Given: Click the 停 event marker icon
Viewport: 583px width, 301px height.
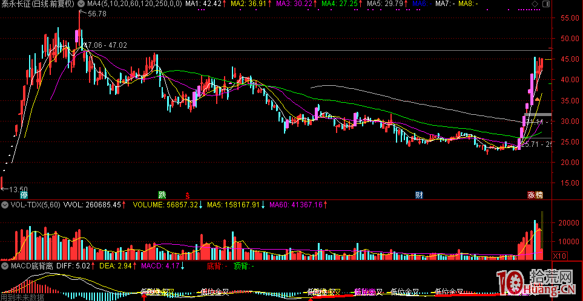Looking at the screenshot, I should click(24, 195).
